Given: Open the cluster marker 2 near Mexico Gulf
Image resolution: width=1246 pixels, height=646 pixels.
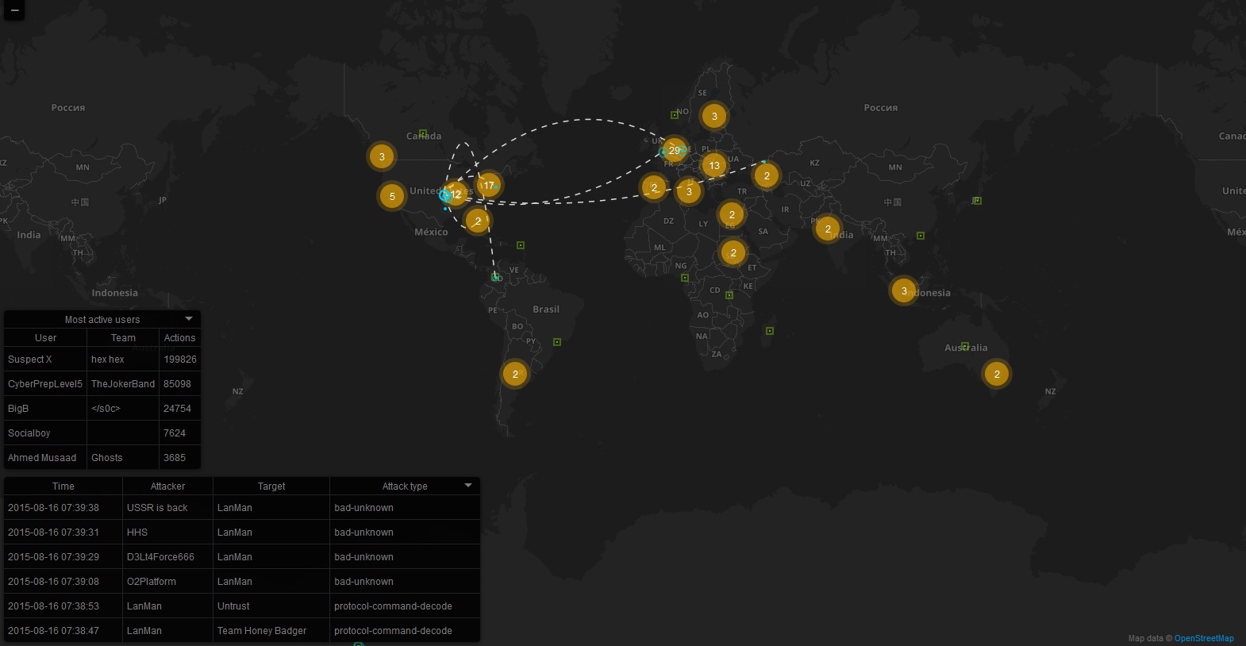Looking at the screenshot, I should click(x=478, y=221).
